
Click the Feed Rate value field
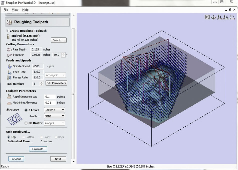[x=38, y=72]
